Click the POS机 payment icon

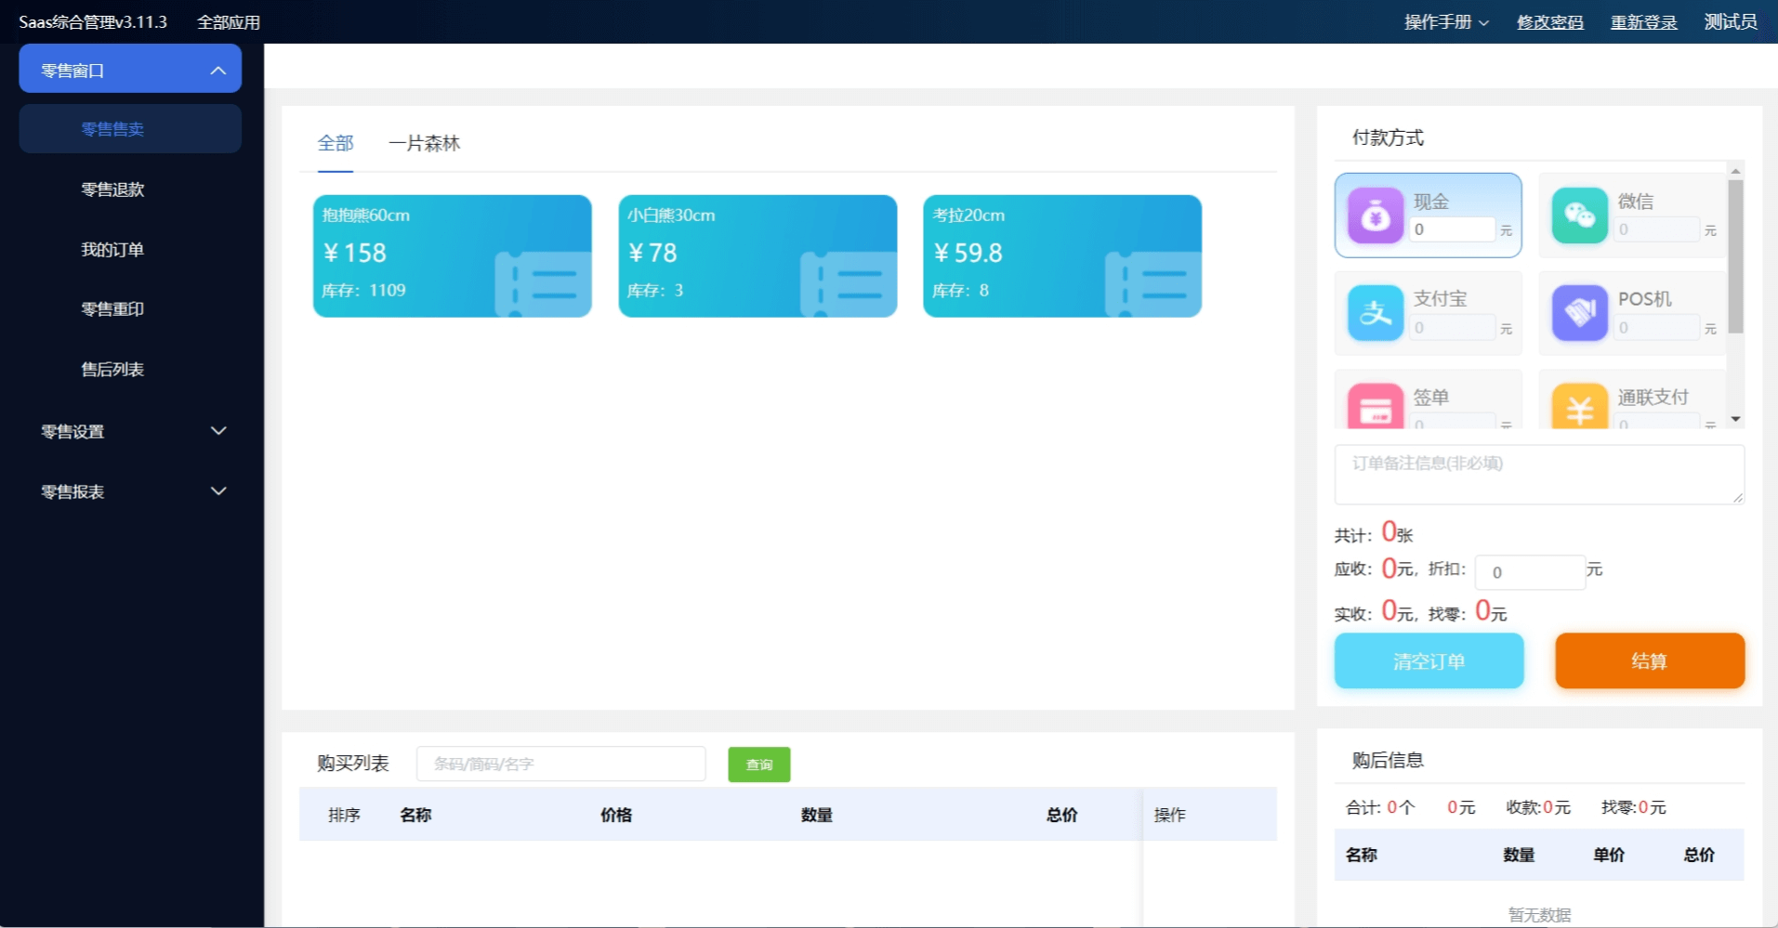click(x=1579, y=313)
